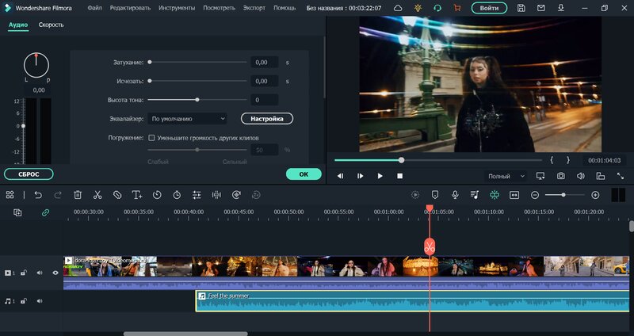The width and height of the screenshot is (634, 336).
Task: Mute video track 1 speaker
Action: pos(40,273)
